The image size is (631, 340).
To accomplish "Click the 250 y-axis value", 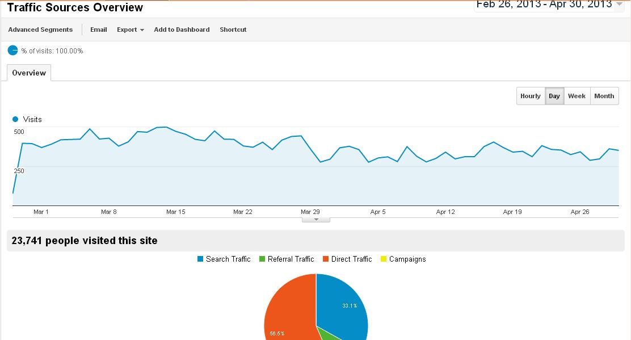I will (x=19, y=171).
